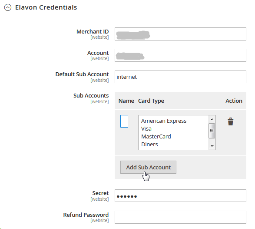Click the Card Type column header
Screen dimensions: 255x229
(x=151, y=101)
